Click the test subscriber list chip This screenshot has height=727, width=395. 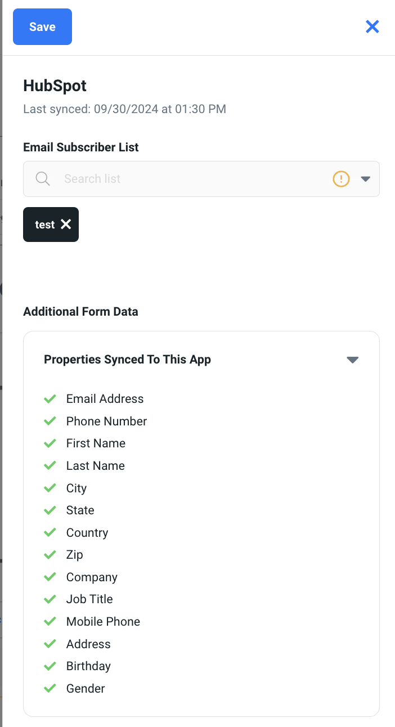pos(44,225)
